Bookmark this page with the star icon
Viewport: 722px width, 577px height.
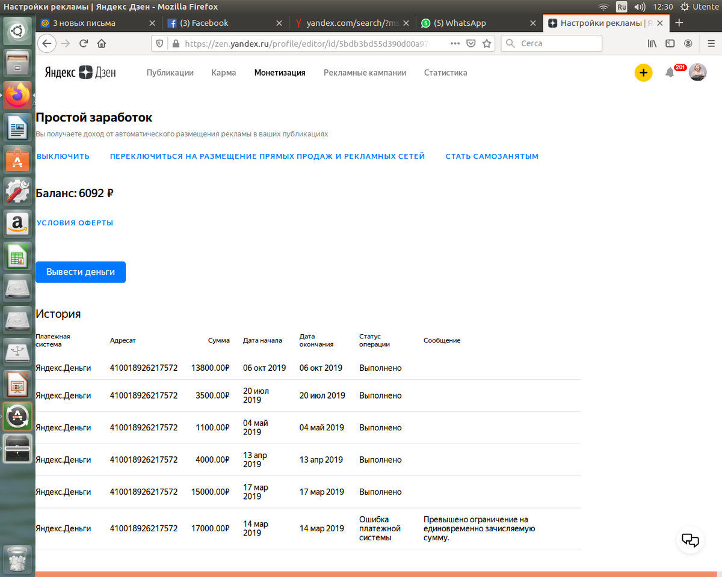click(487, 43)
